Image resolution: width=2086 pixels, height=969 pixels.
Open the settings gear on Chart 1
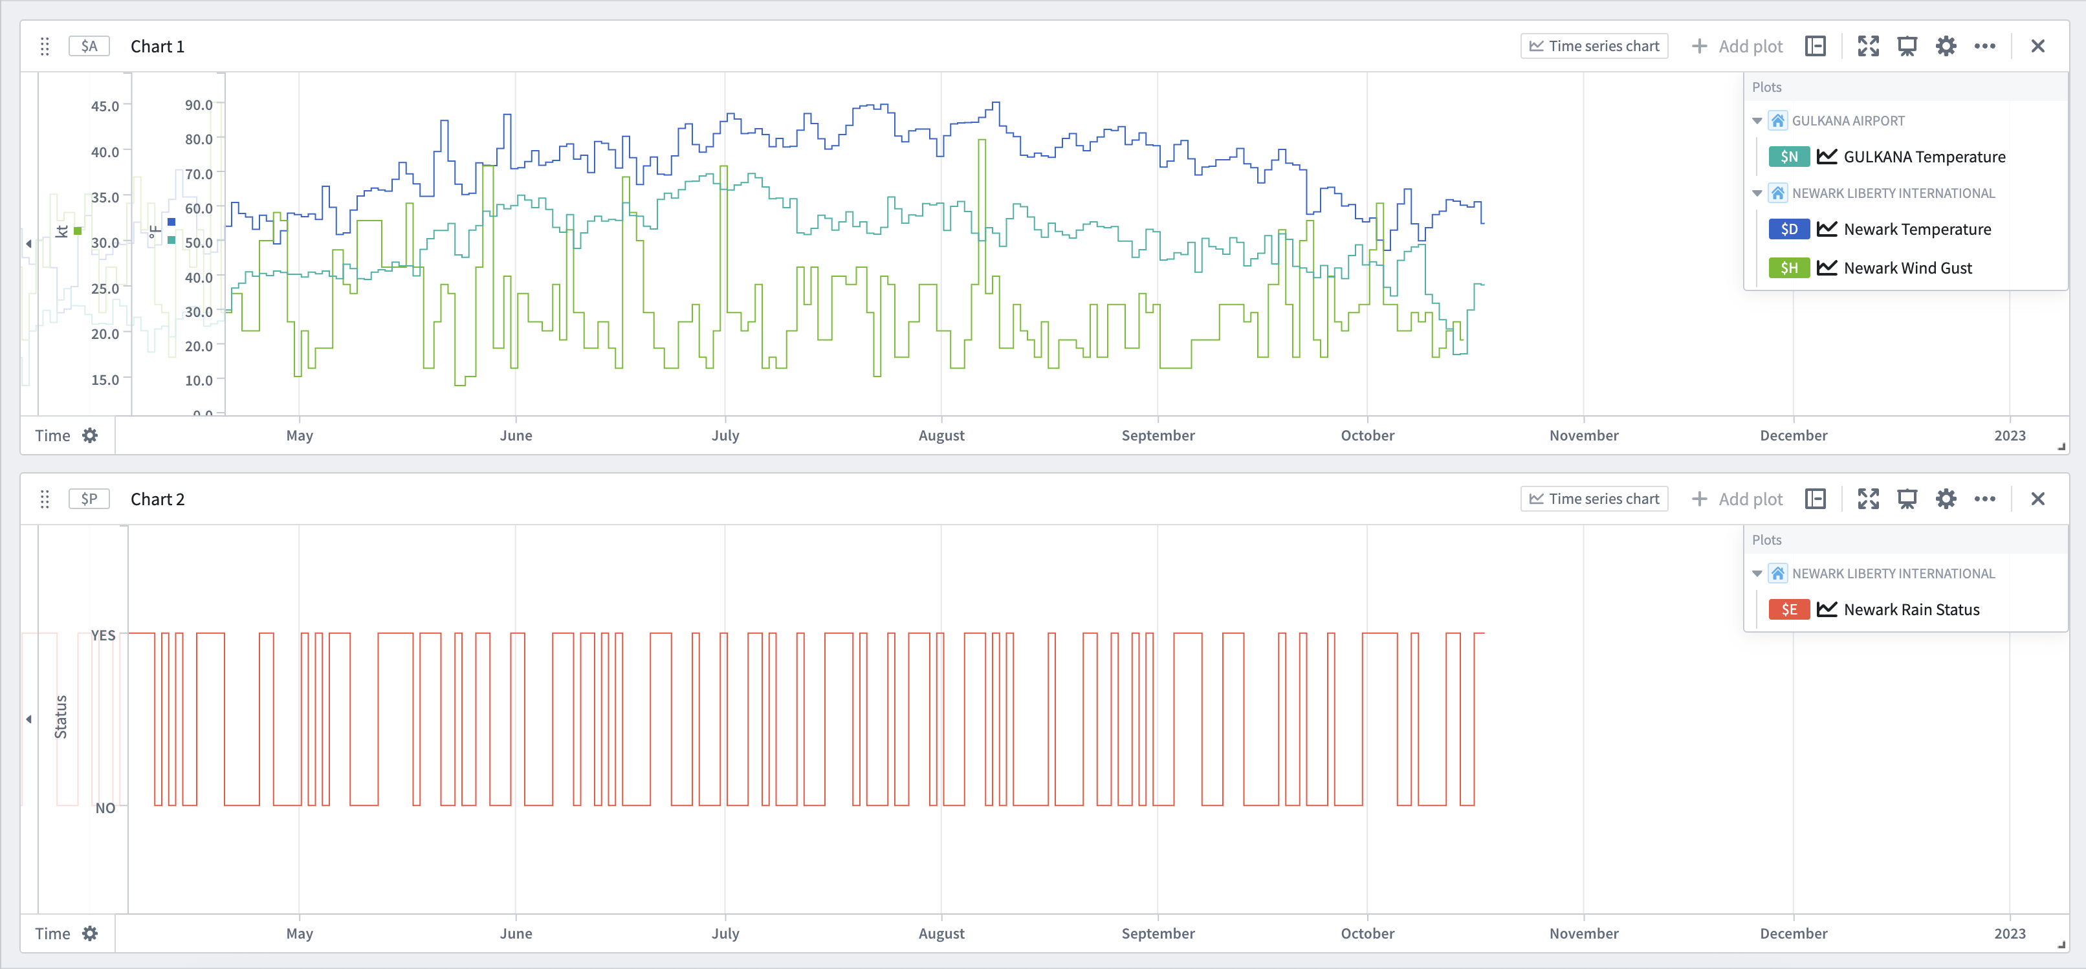tap(1947, 46)
